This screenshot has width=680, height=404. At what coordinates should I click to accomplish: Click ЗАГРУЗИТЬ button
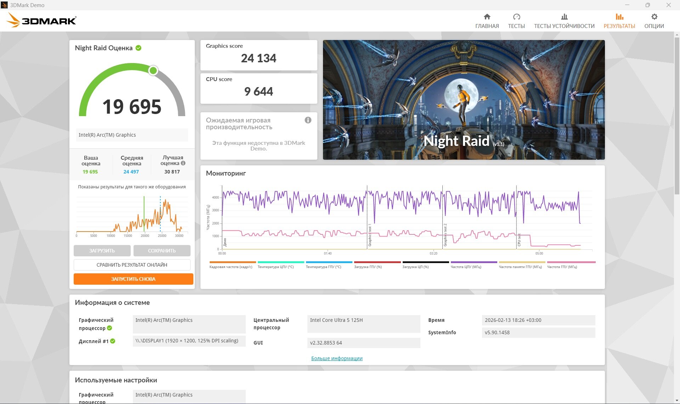pos(102,251)
